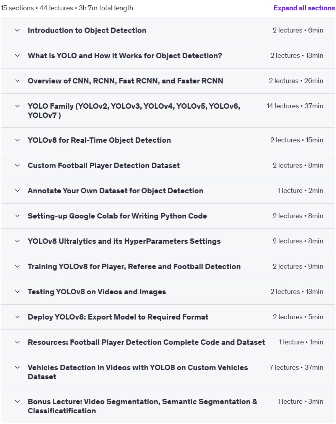
Task: Expand Setting-up Google Colab section chevron
Action: [x=17, y=216]
